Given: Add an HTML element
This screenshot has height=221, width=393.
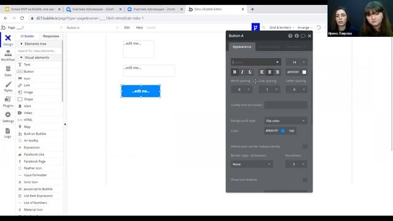Looking at the screenshot, I should pyautogui.click(x=28, y=120).
